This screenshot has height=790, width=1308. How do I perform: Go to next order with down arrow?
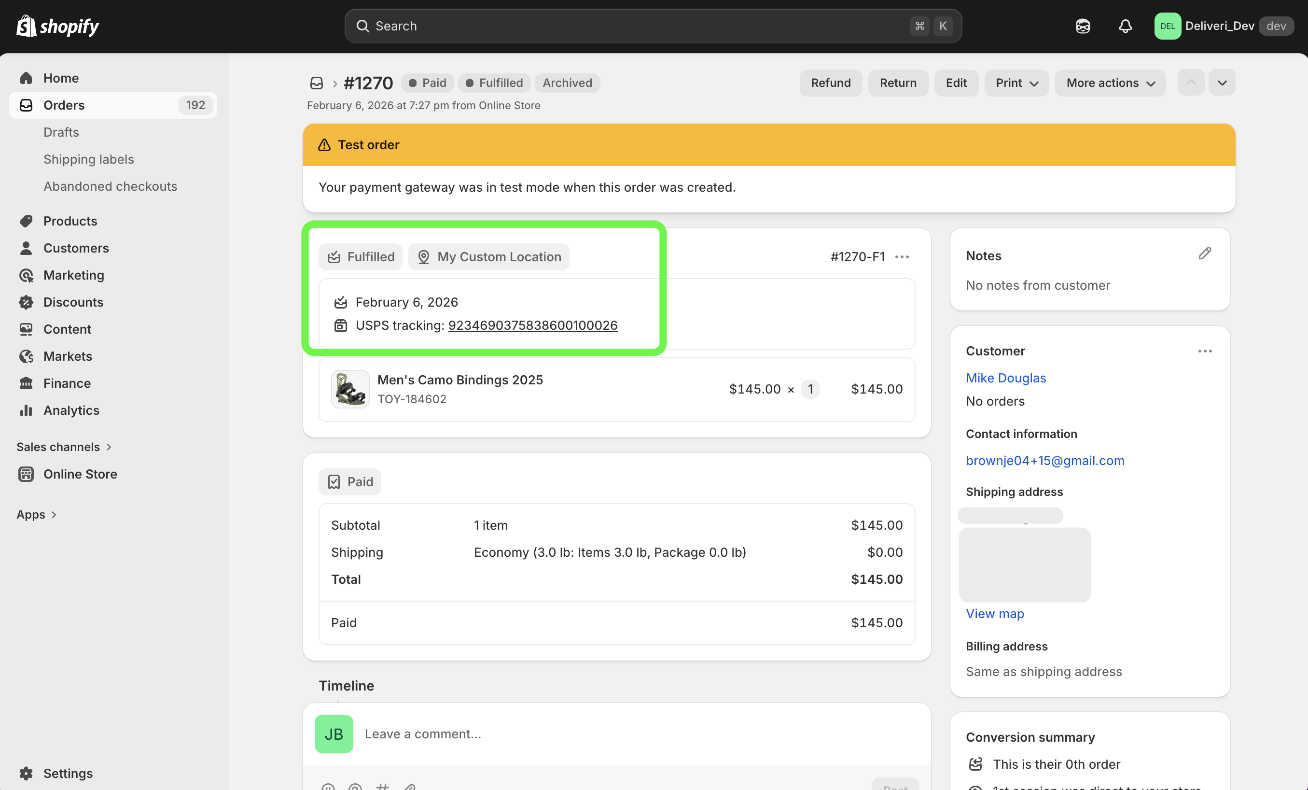coord(1222,83)
